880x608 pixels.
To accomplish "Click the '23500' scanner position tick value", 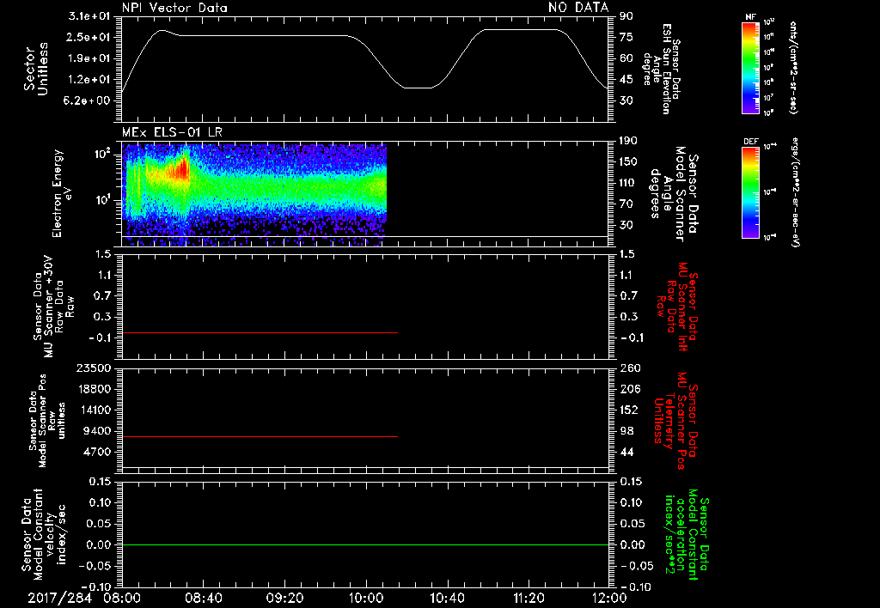I will tap(93, 368).
